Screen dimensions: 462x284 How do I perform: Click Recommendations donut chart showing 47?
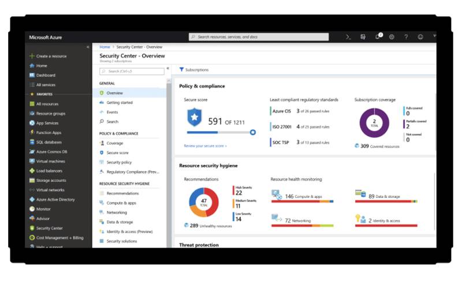coord(204,203)
